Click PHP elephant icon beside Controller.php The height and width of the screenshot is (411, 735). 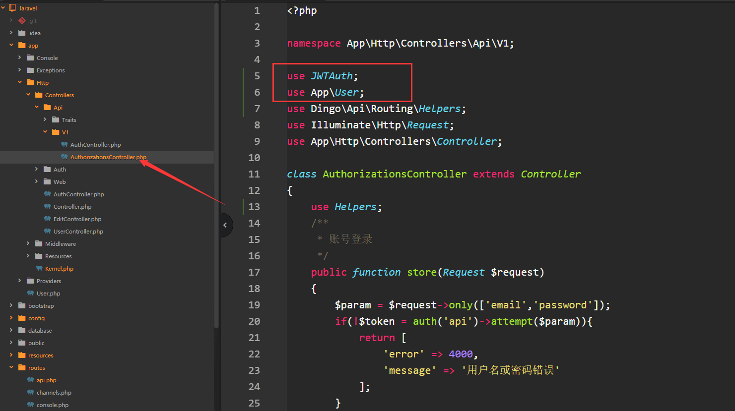coord(47,206)
